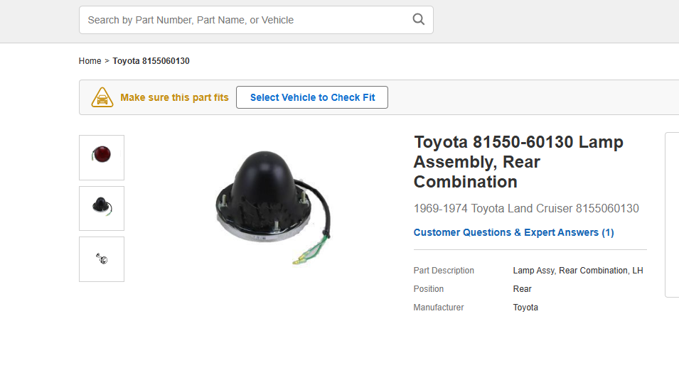
Task: Click the Toyota 8155060130 breadcrumb
Action: point(151,61)
